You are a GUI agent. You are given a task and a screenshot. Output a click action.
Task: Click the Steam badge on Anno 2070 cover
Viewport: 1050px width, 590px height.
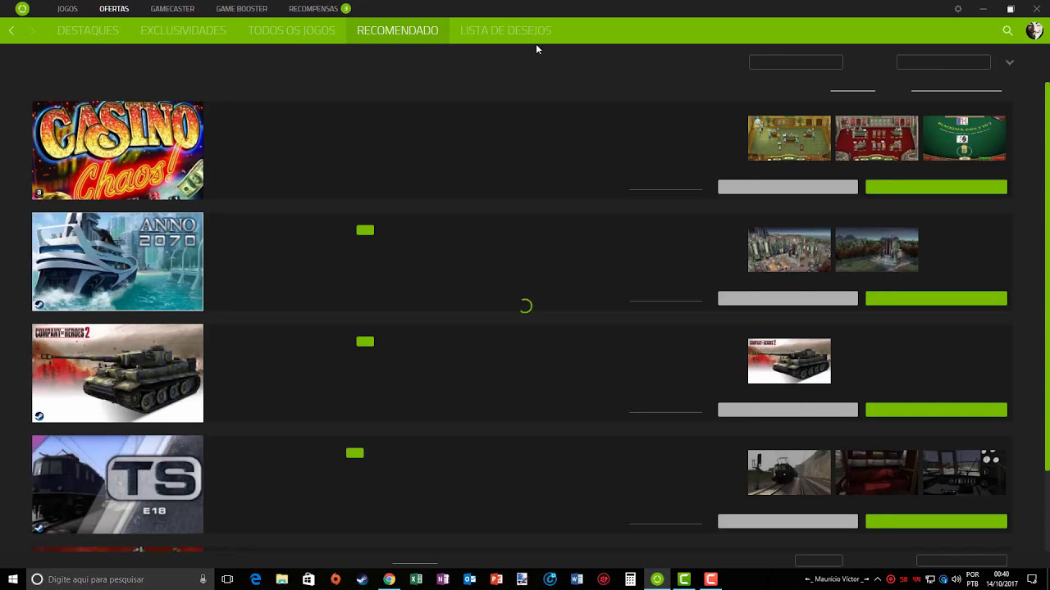(39, 305)
